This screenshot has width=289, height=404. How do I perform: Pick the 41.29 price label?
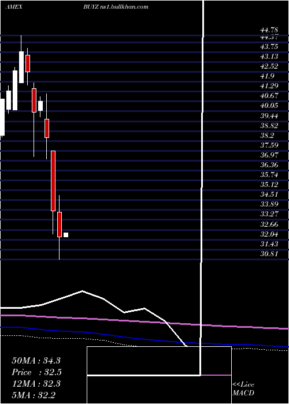269,86
